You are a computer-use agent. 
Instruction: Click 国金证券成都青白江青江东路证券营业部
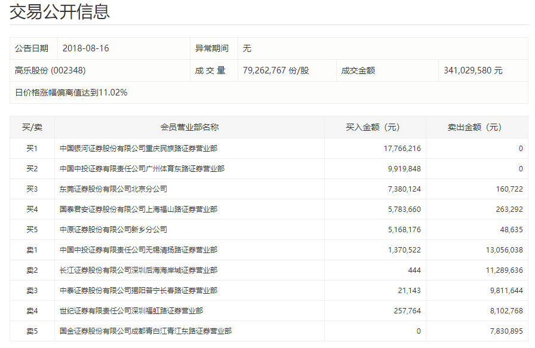pyautogui.click(x=146, y=331)
